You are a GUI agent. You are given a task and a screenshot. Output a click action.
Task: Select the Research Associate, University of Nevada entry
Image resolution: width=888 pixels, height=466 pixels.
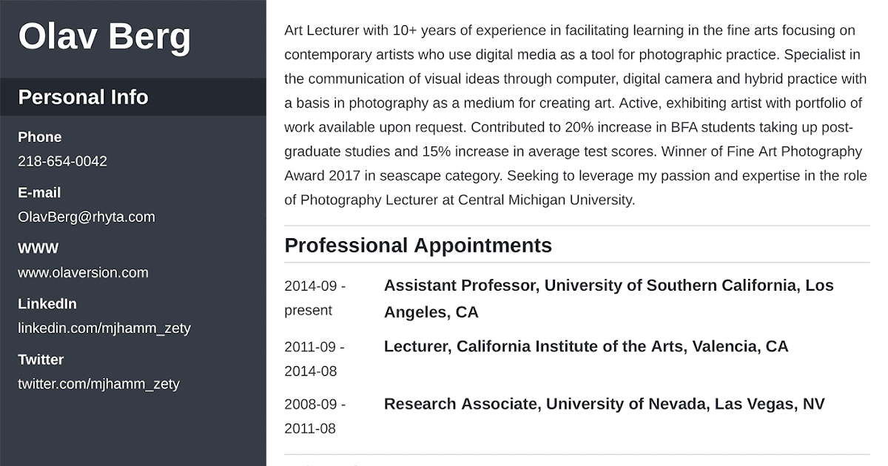click(x=604, y=404)
